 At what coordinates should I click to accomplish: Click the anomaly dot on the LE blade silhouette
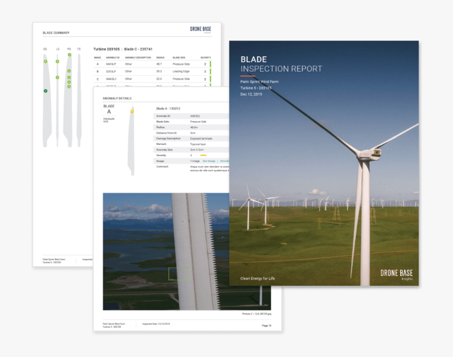[57, 62]
